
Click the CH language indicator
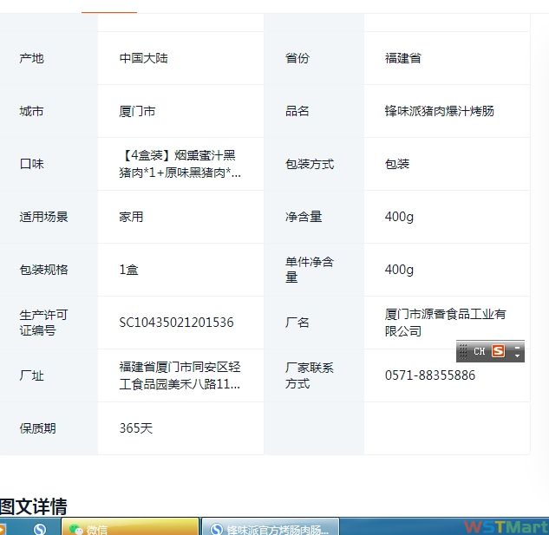coord(479,351)
